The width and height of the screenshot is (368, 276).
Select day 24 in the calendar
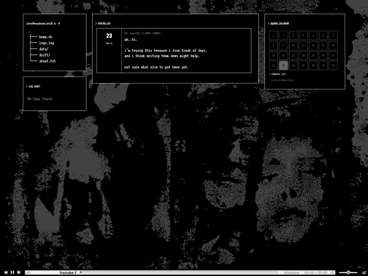pos(293,65)
